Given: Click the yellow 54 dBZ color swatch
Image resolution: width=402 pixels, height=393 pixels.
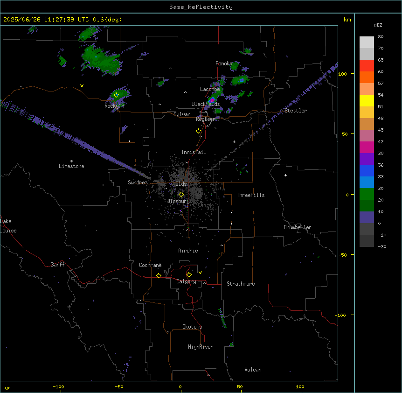Looking at the screenshot, I should [x=367, y=100].
